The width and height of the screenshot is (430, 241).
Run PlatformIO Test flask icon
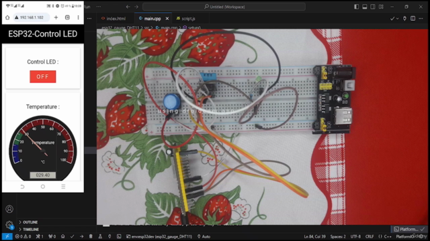click(100, 236)
